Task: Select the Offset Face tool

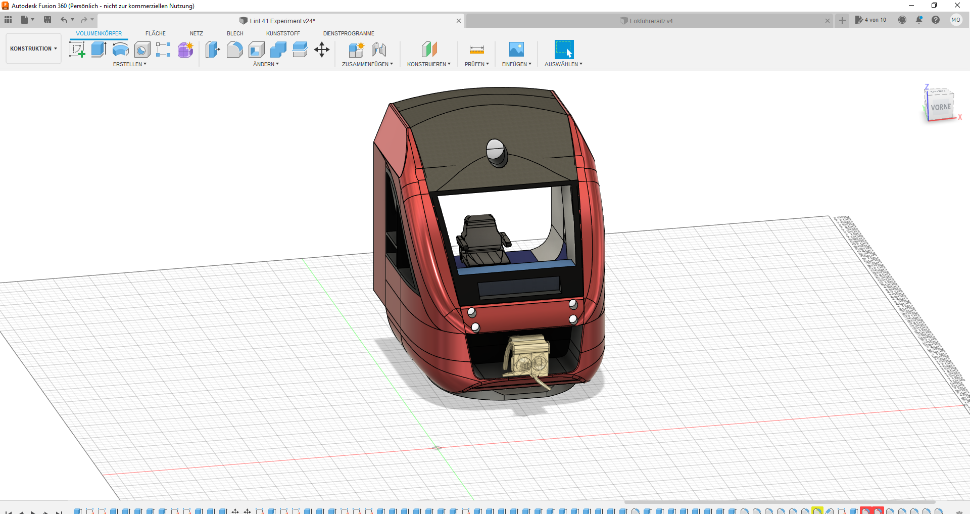Action: [300, 50]
